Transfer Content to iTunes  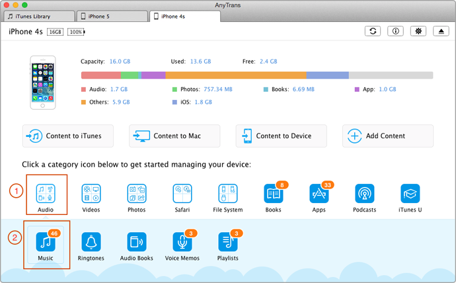click(68, 136)
